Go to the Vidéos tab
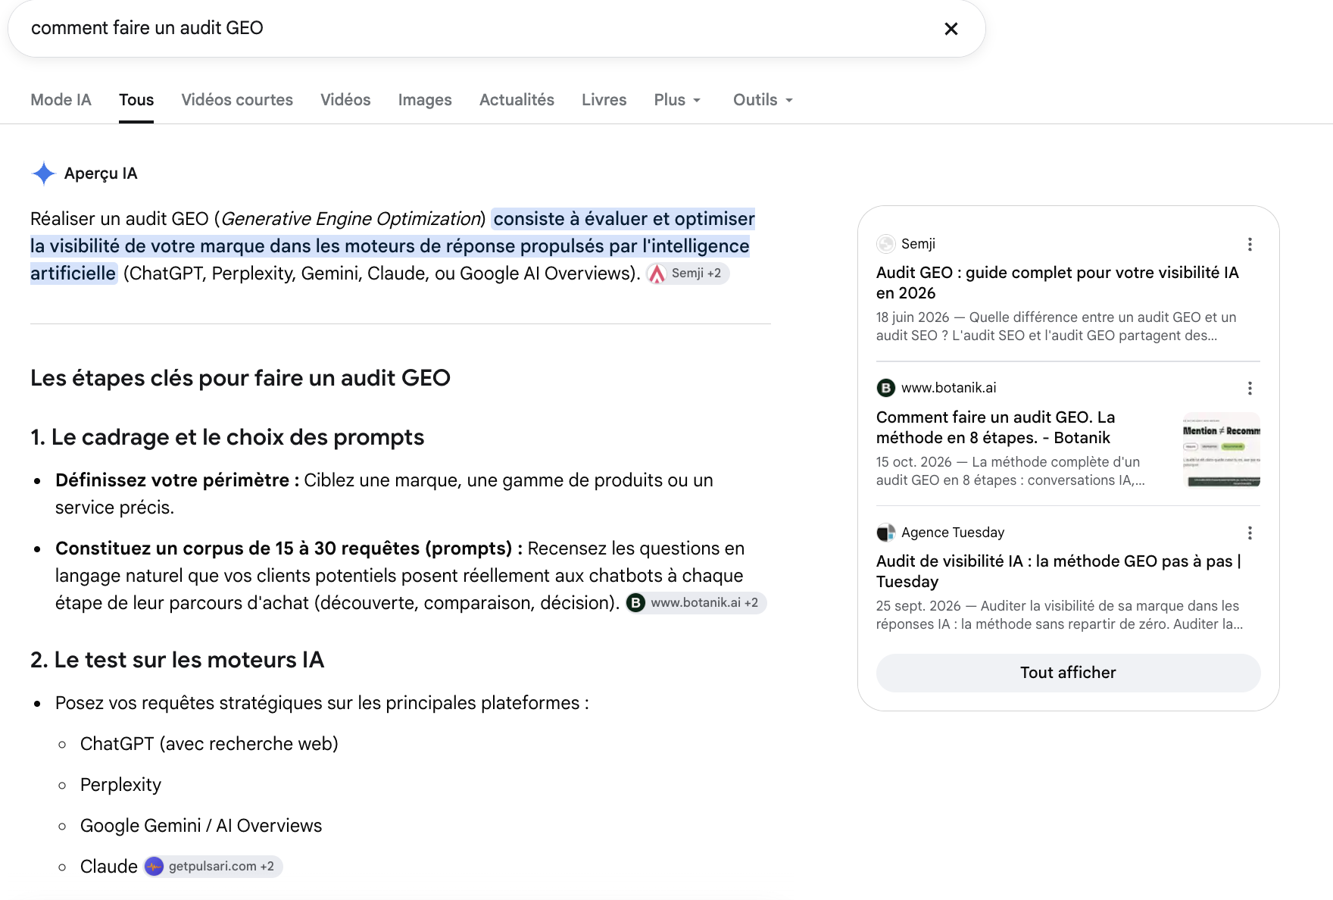Image resolution: width=1333 pixels, height=900 pixels. [x=345, y=100]
